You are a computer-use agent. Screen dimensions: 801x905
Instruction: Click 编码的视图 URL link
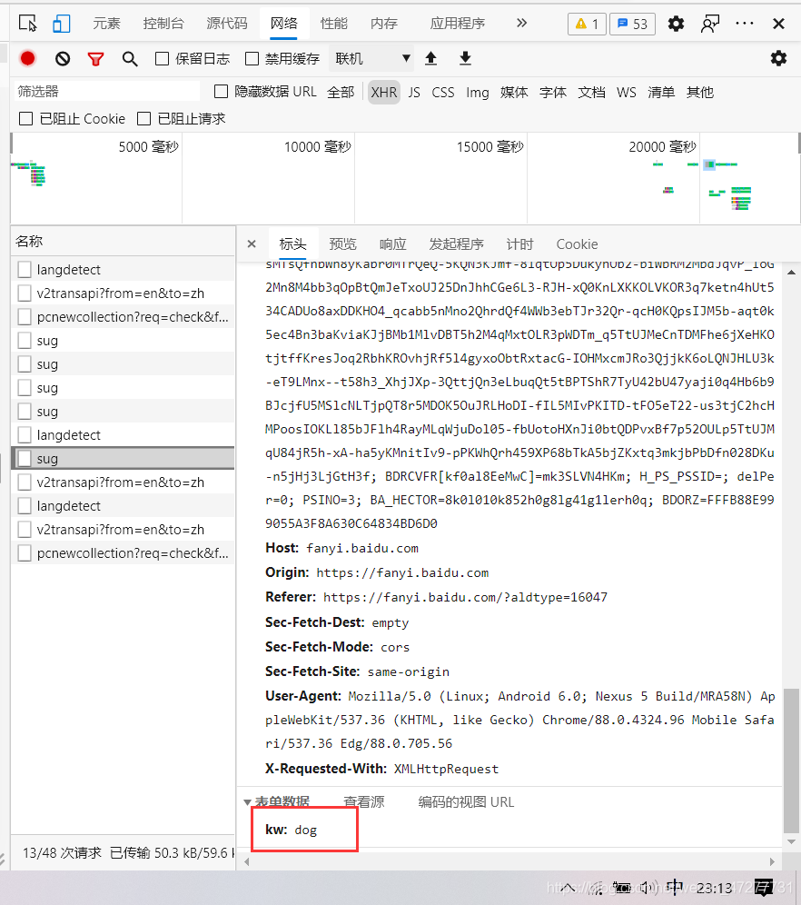466,801
